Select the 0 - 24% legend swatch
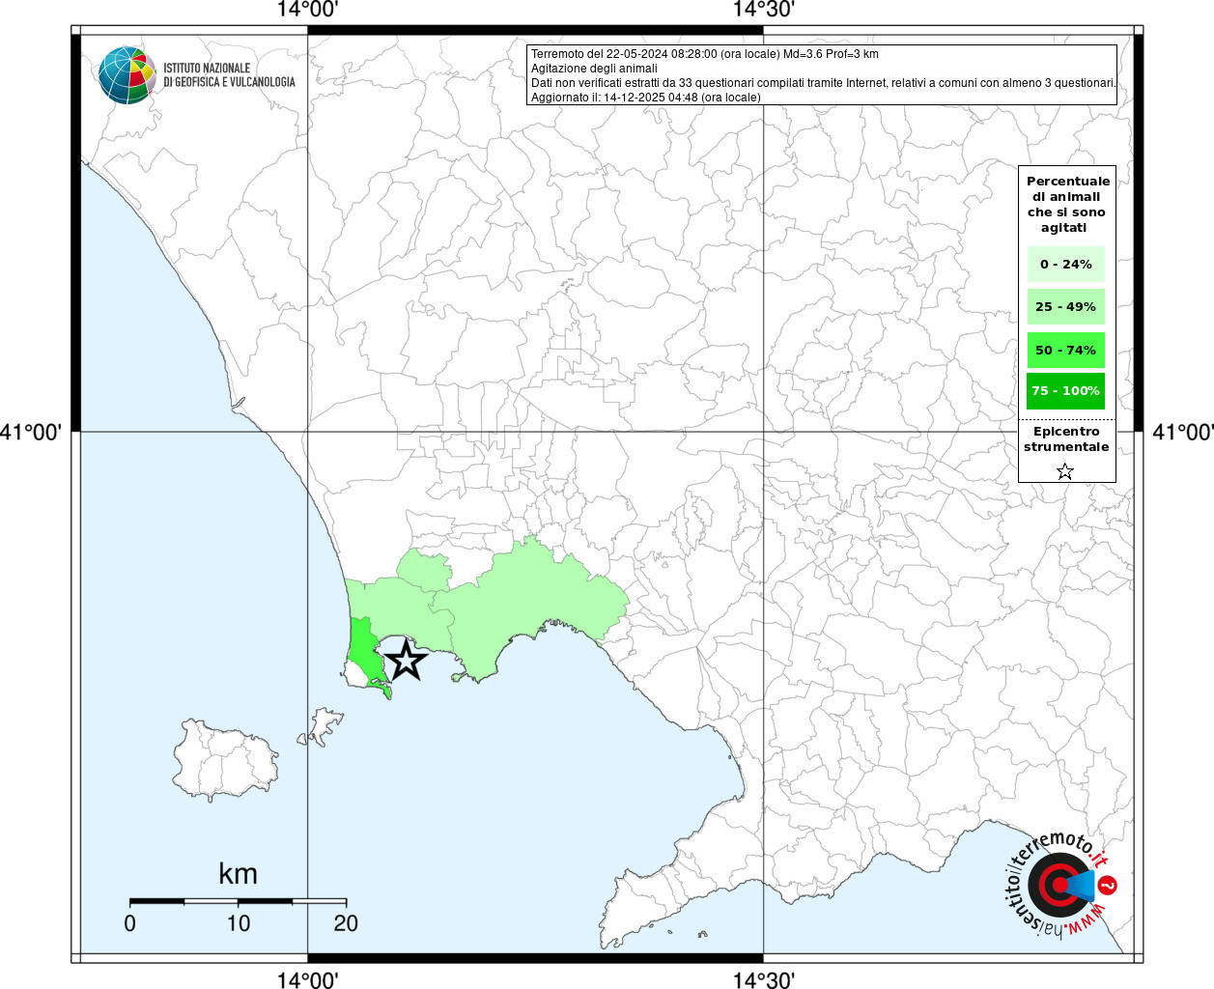Viewport: 1214px width, 989px height. click(1065, 264)
